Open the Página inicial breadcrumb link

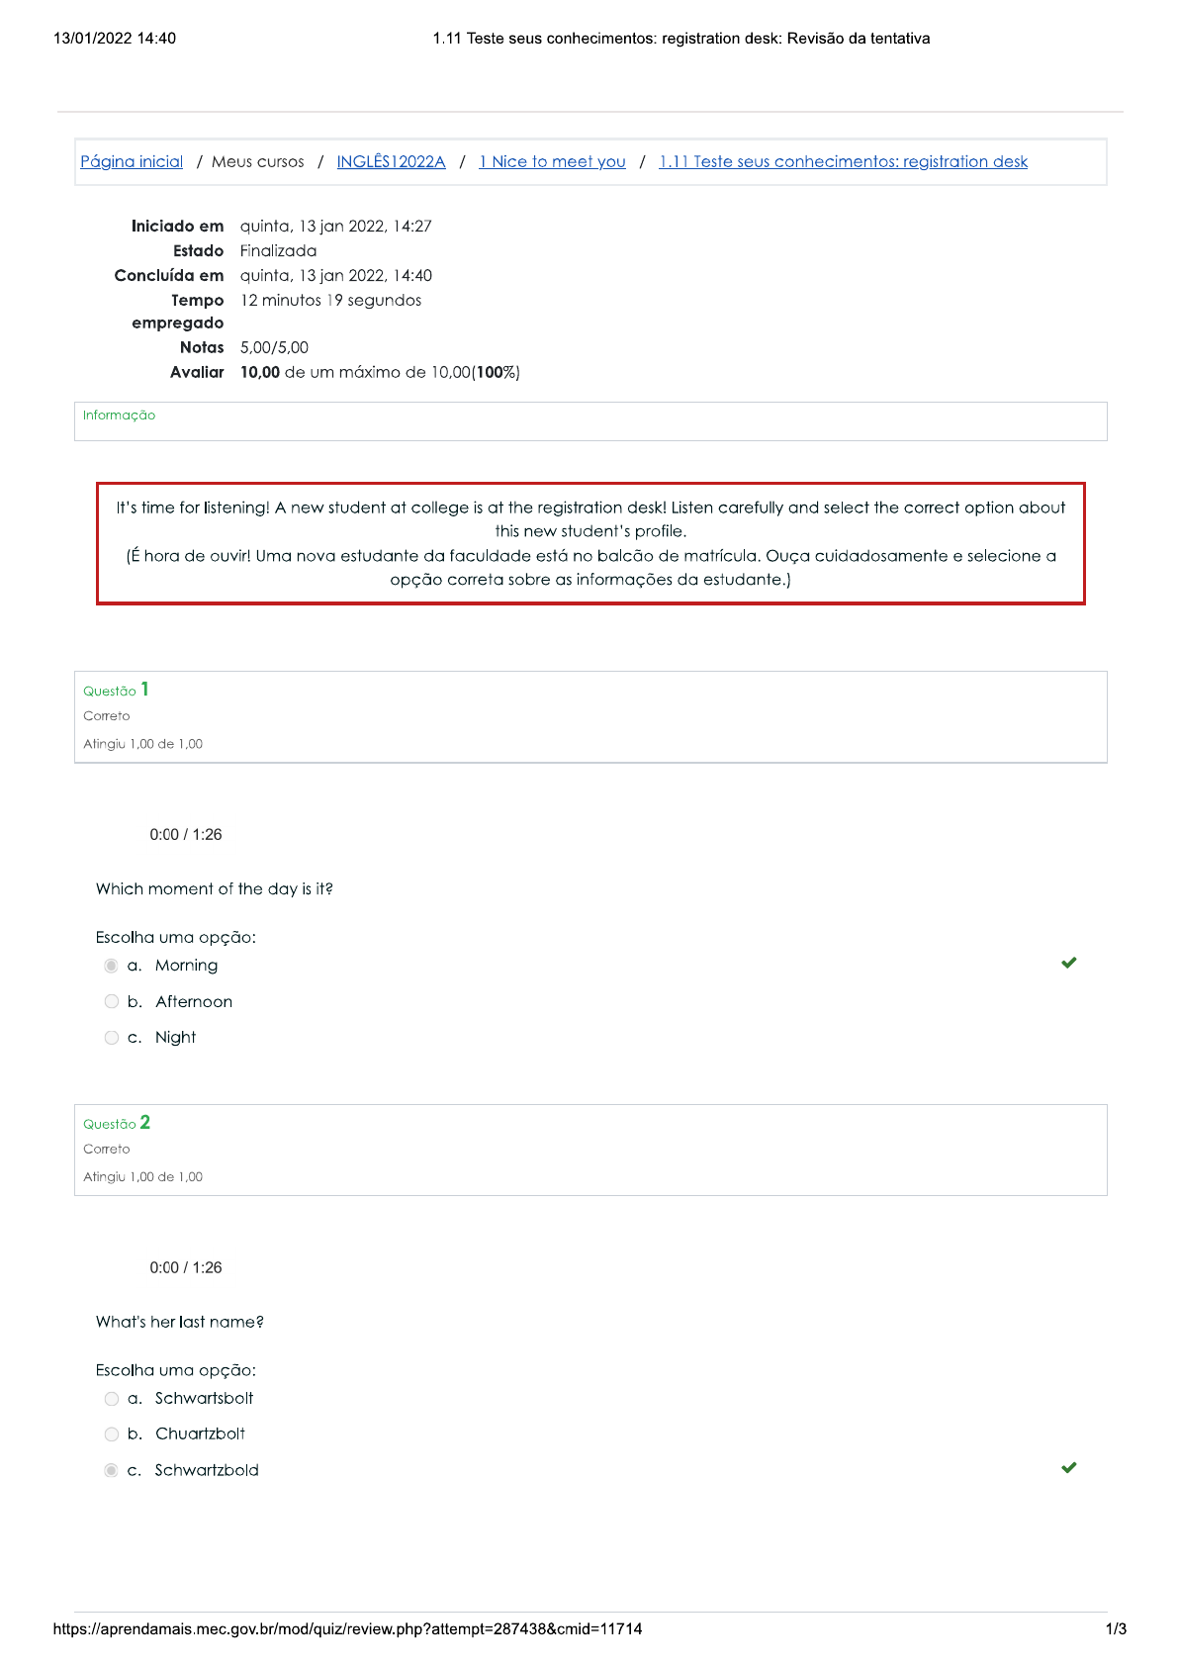tap(132, 161)
